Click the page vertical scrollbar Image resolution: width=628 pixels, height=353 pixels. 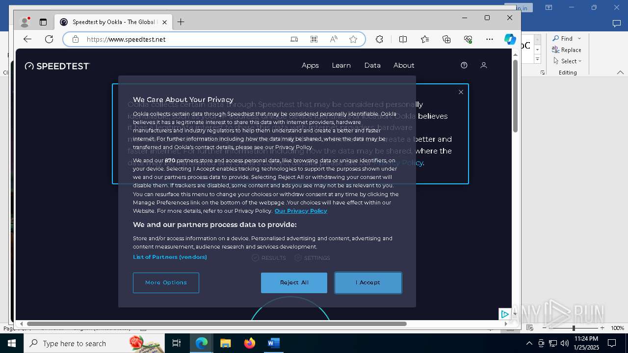coord(515,96)
